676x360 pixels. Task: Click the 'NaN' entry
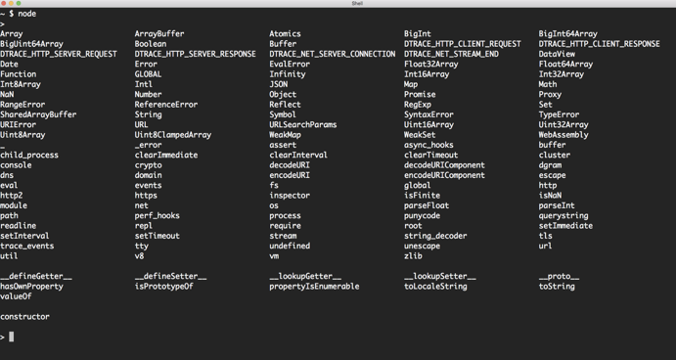(7, 95)
